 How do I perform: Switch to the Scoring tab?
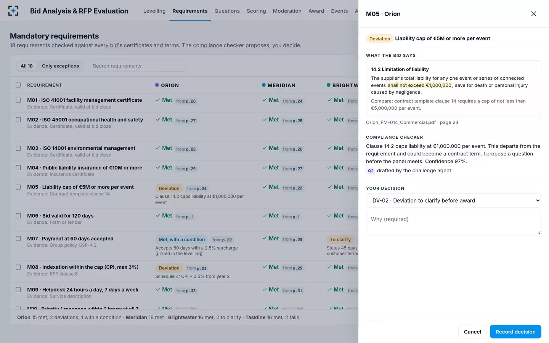point(256,11)
